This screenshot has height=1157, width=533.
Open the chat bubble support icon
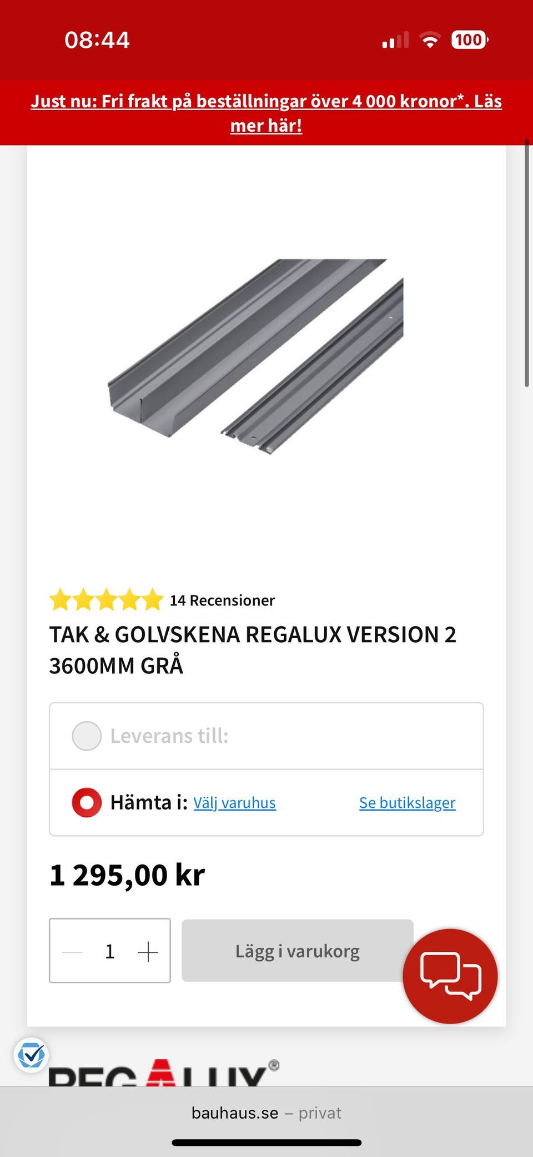(450, 976)
